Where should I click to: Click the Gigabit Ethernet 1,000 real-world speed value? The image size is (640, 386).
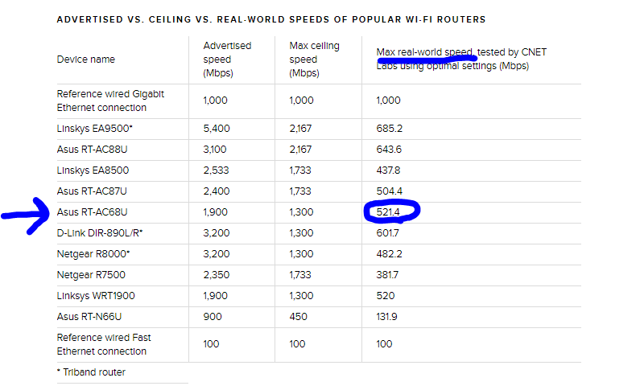(388, 101)
